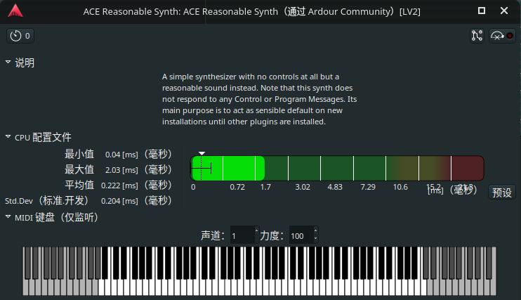Click the 力度 velocity input field
Viewport: 521px width, 300px height.
tap(301, 235)
